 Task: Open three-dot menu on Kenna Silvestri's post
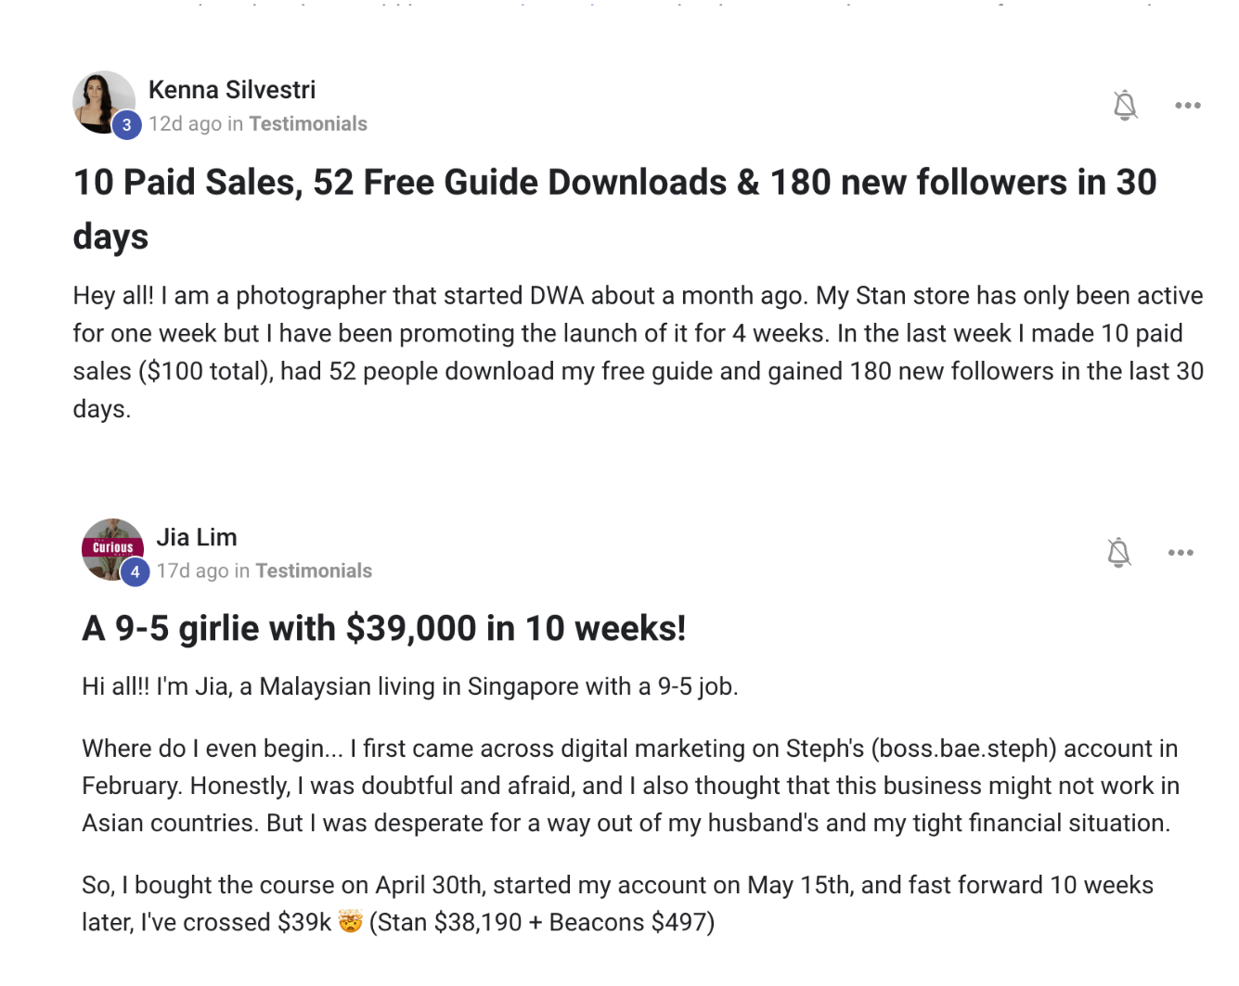(x=1187, y=106)
